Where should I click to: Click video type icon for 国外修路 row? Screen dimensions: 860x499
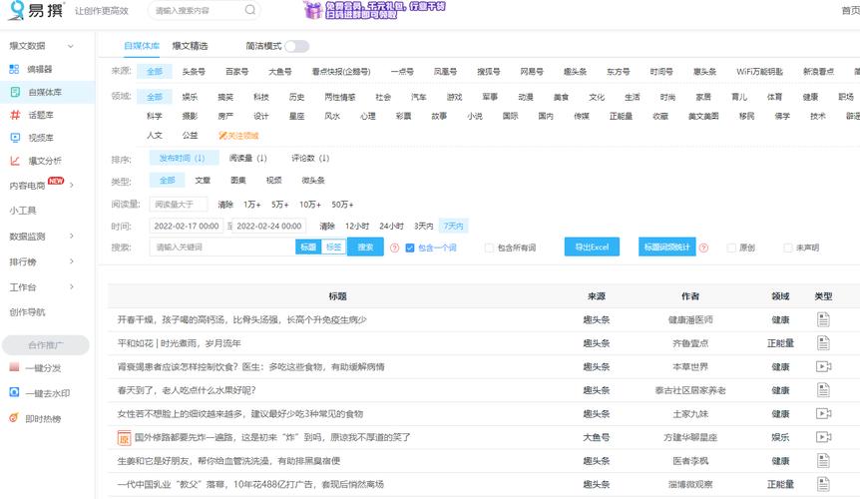click(x=823, y=437)
